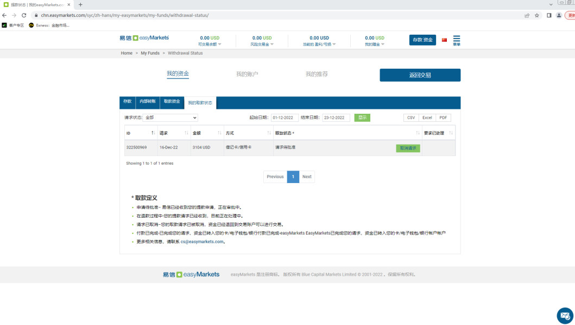
Task: Open the 我的取款状态 sub-tab
Action: [x=200, y=103]
